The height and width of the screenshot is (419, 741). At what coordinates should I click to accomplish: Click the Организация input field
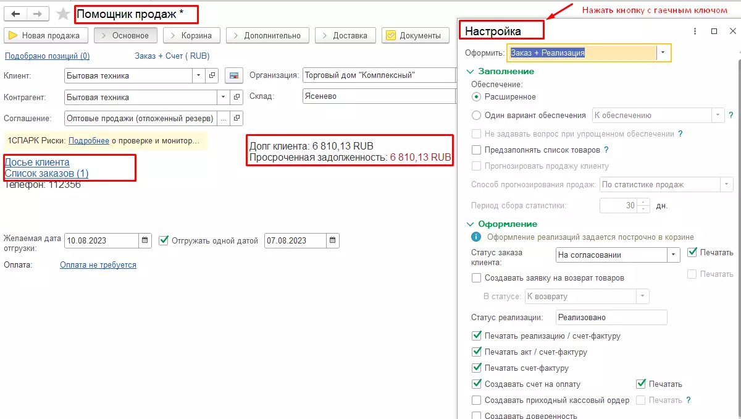(x=379, y=75)
